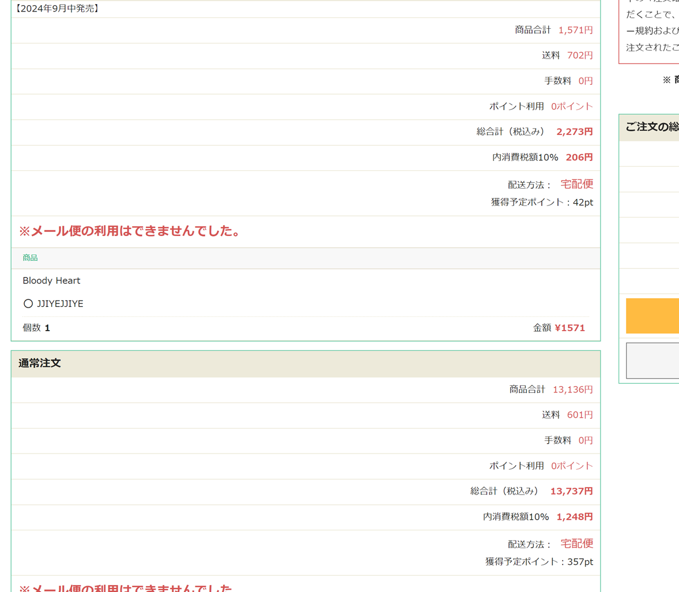Viewport: 679px width, 592px height.
Task: Click the circle icon beside JJIYEJJIYE
Action: coord(28,304)
